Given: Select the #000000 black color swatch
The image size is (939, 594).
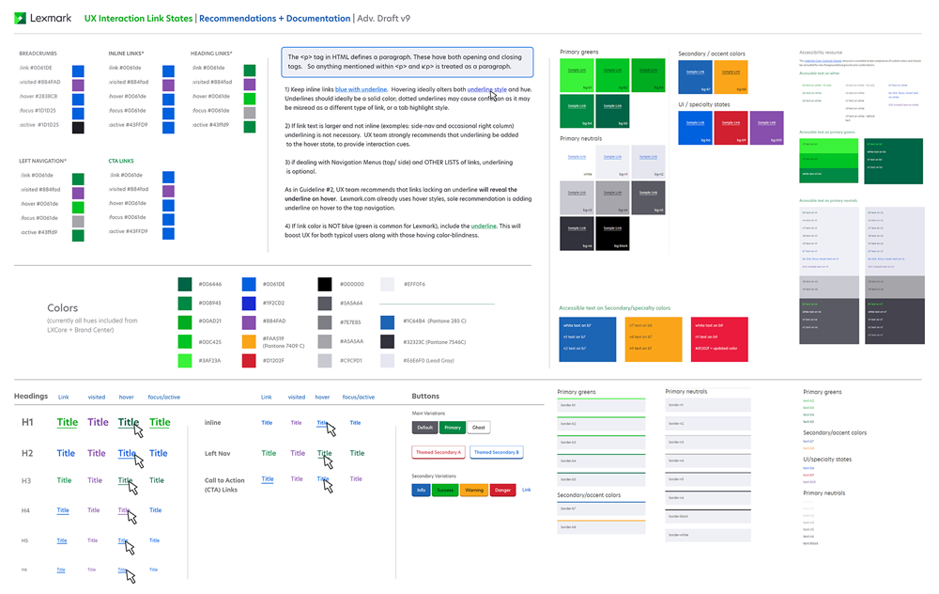Looking at the screenshot, I should (x=324, y=284).
